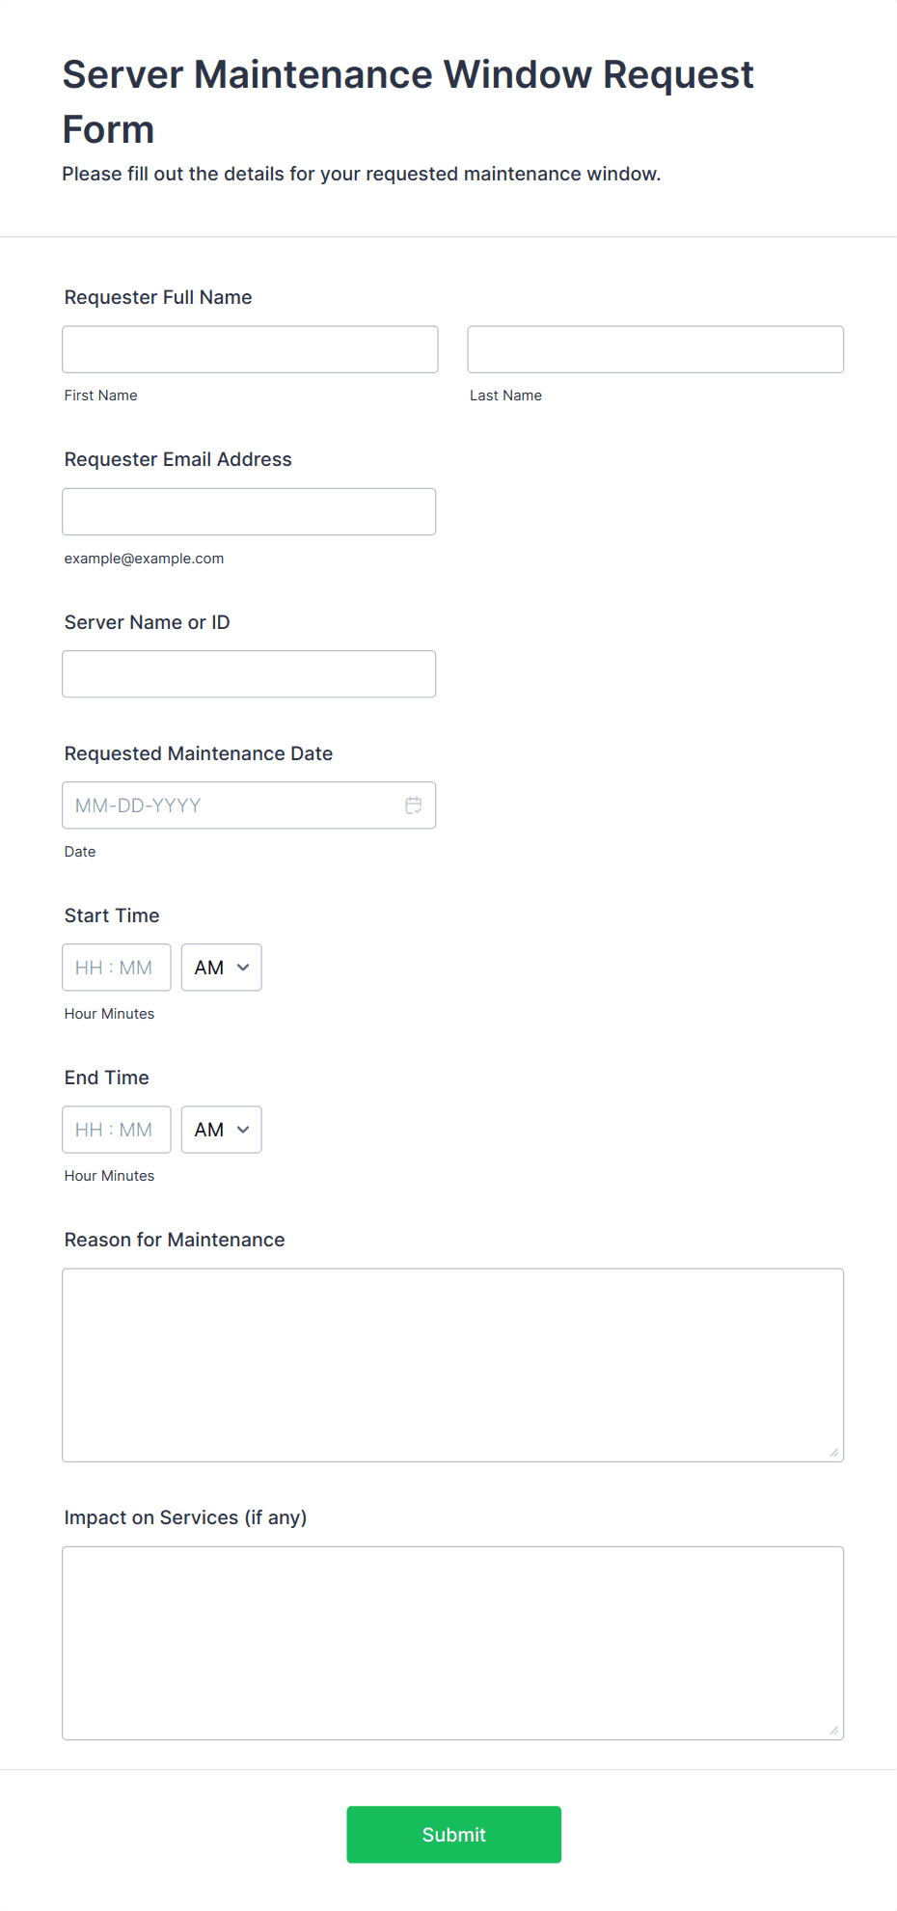Submit the maintenance request form
The width and height of the screenshot is (897, 1911).
[453, 1834]
